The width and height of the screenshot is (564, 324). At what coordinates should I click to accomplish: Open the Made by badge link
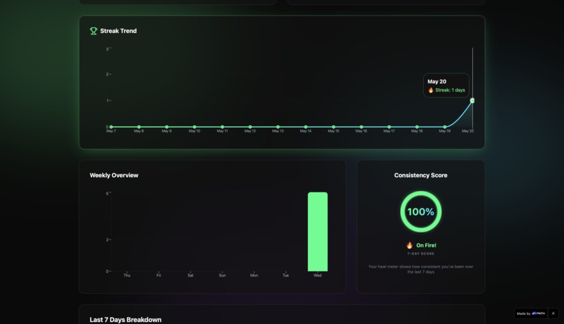coord(531,314)
